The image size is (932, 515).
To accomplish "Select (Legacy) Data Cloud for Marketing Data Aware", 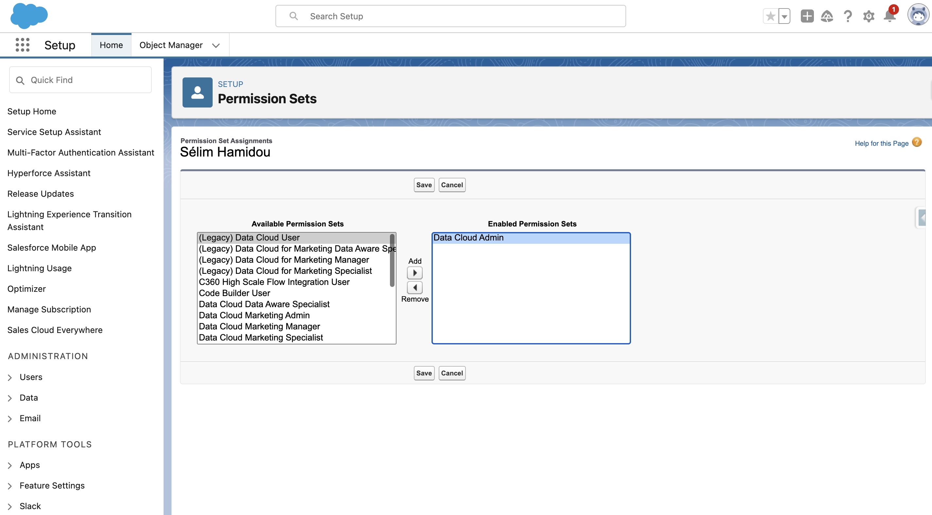I will pyautogui.click(x=294, y=249).
